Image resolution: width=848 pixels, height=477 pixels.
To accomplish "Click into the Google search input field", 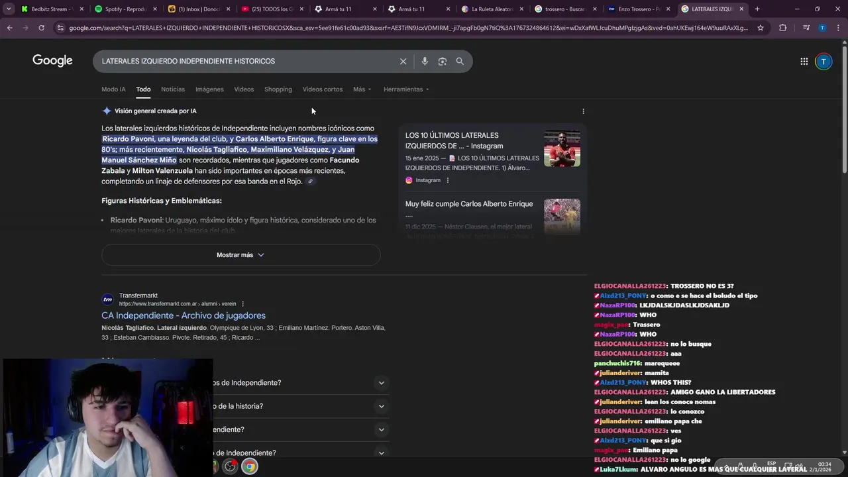I will (245, 61).
